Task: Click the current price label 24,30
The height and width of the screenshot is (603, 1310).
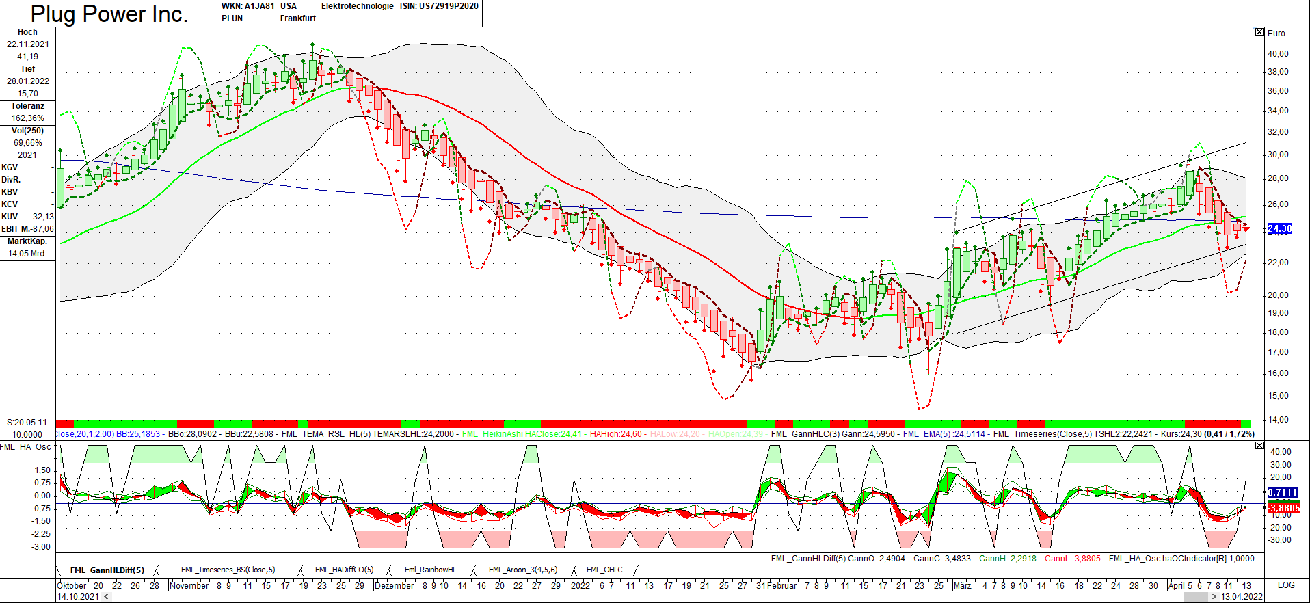Action: tap(1280, 229)
